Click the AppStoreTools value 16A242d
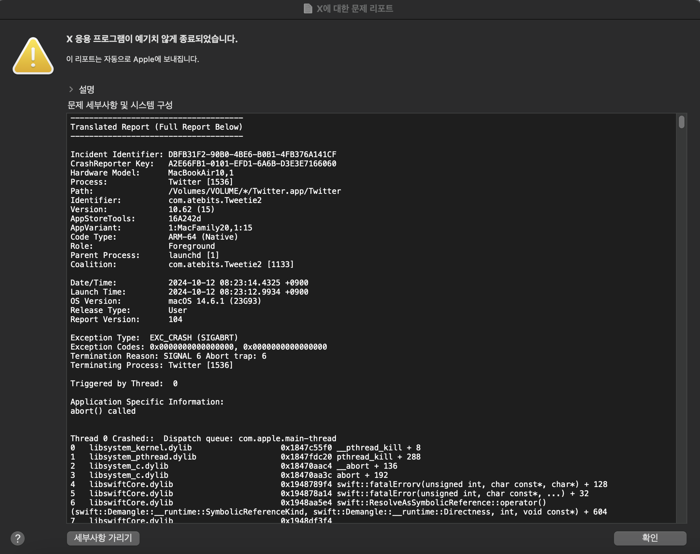700x554 pixels. click(x=184, y=218)
